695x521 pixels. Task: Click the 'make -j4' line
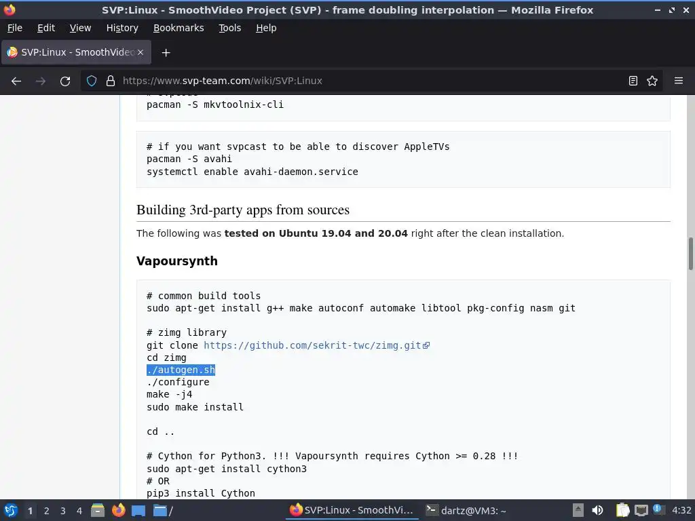pos(169,394)
